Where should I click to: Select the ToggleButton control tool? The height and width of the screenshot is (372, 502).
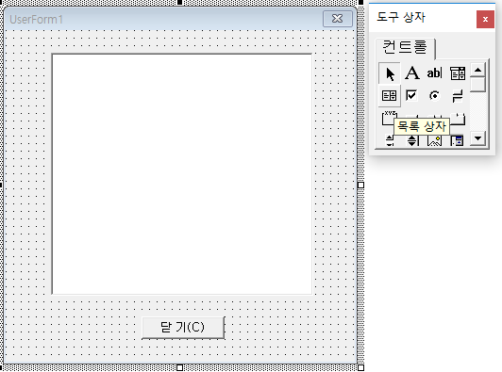point(458,95)
